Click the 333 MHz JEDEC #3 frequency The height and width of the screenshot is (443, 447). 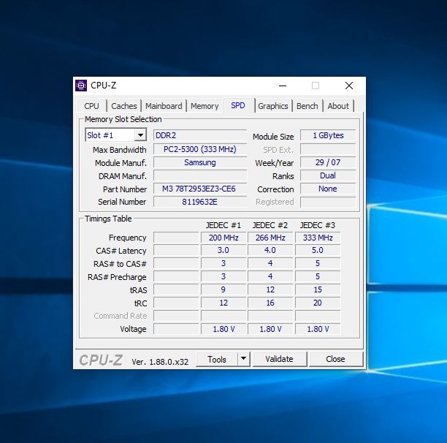click(x=318, y=238)
